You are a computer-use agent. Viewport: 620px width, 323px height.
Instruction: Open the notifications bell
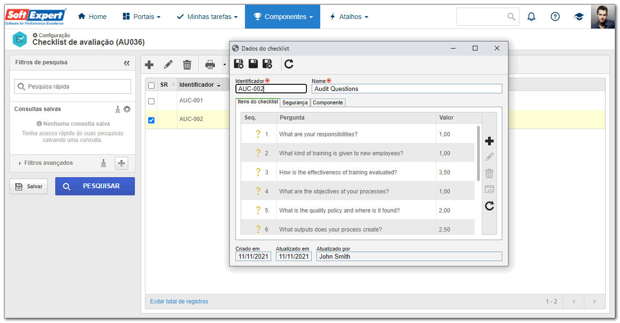click(x=531, y=17)
